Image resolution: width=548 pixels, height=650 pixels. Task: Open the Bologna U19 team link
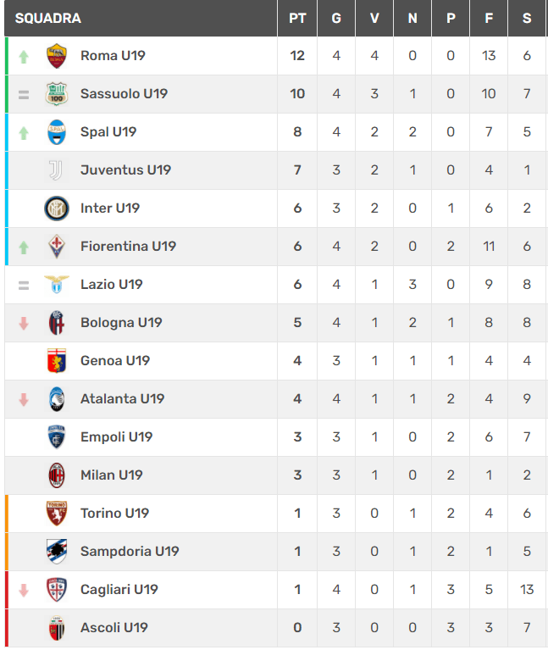click(x=121, y=323)
